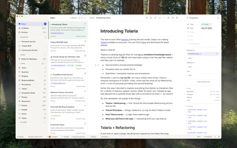
Task: Click the trash icon in editor toolbar
Action: tap(177, 18)
